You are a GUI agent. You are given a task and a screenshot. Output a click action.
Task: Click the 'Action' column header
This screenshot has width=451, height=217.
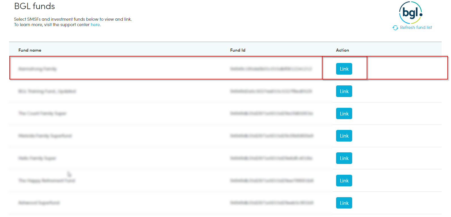coord(342,50)
